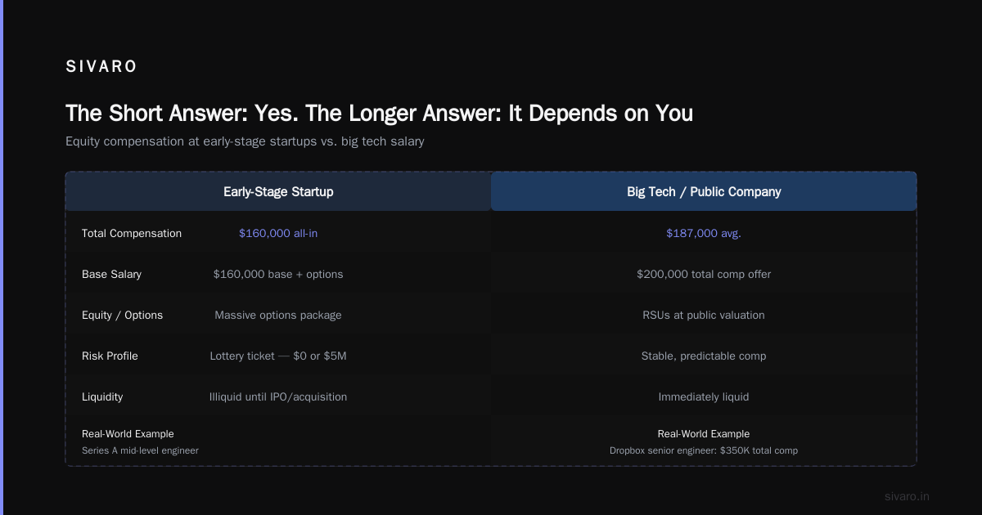Viewport: 982px width, 515px height.
Task: Click the Base Salary row label
Action: [x=111, y=274]
